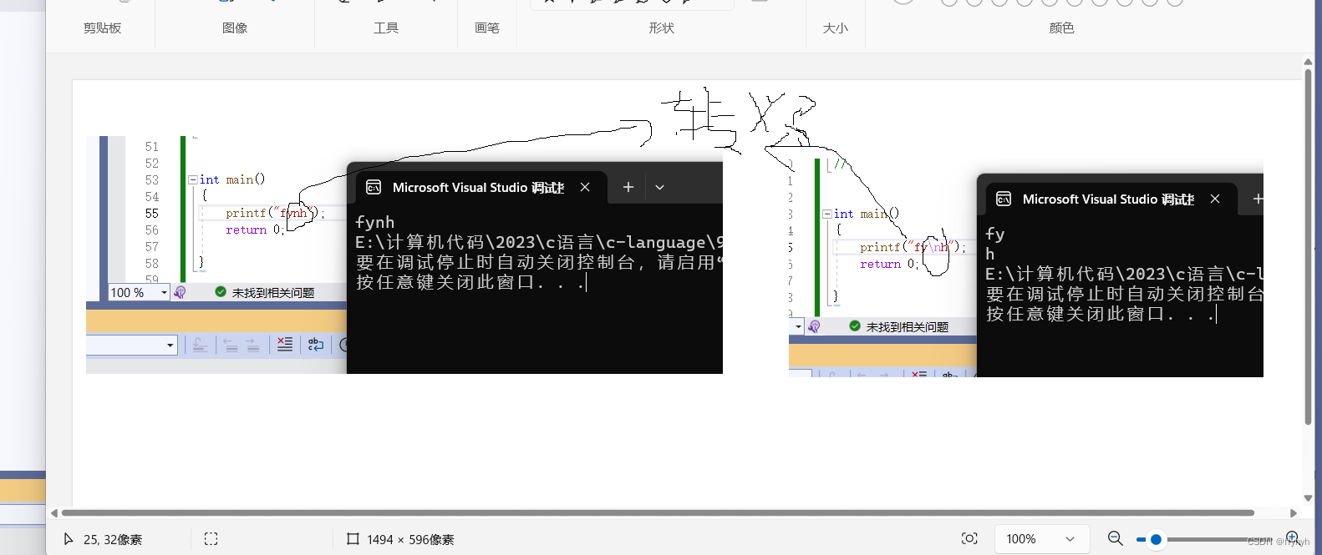
Task: Click the canvas size icon beside 1494 × 596像素
Action: point(353,539)
